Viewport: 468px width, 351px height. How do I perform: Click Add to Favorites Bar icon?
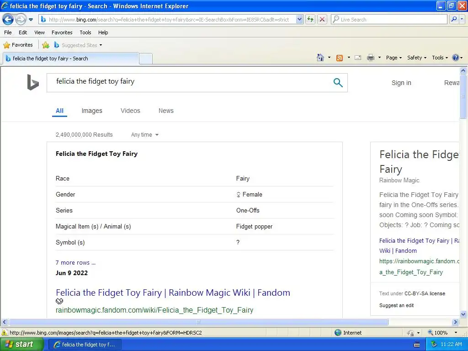click(x=46, y=45)
